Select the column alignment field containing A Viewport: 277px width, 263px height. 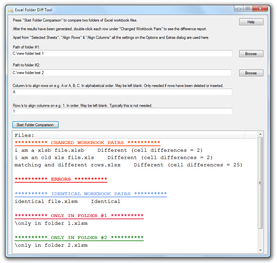pyautogui.click(x=123, y=92)
